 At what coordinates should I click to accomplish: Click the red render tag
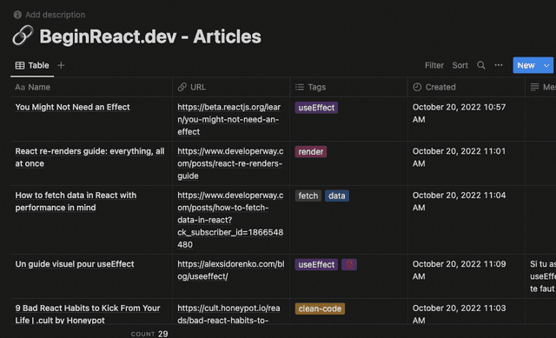point(311,152)
